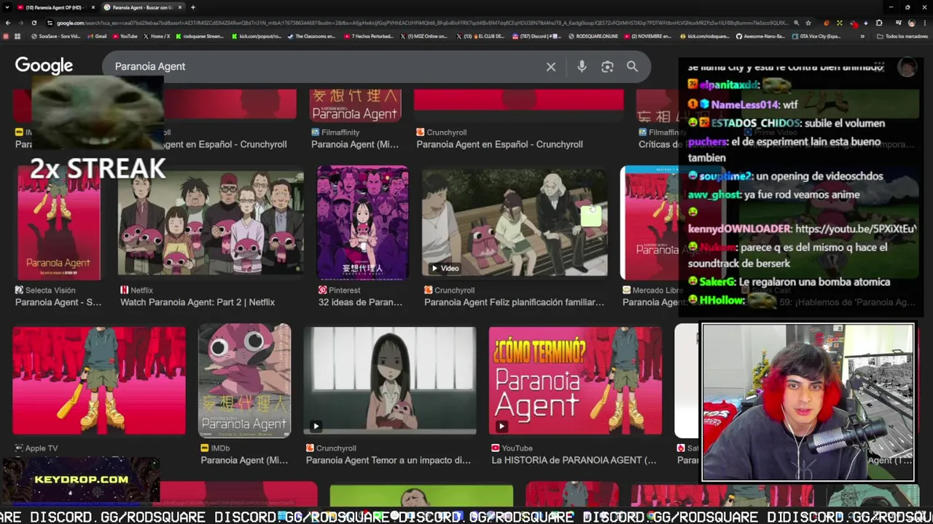Open Selecta Visión Paranoia Agent poster
This screenshot has width=933, height=524.
[58, 223]
